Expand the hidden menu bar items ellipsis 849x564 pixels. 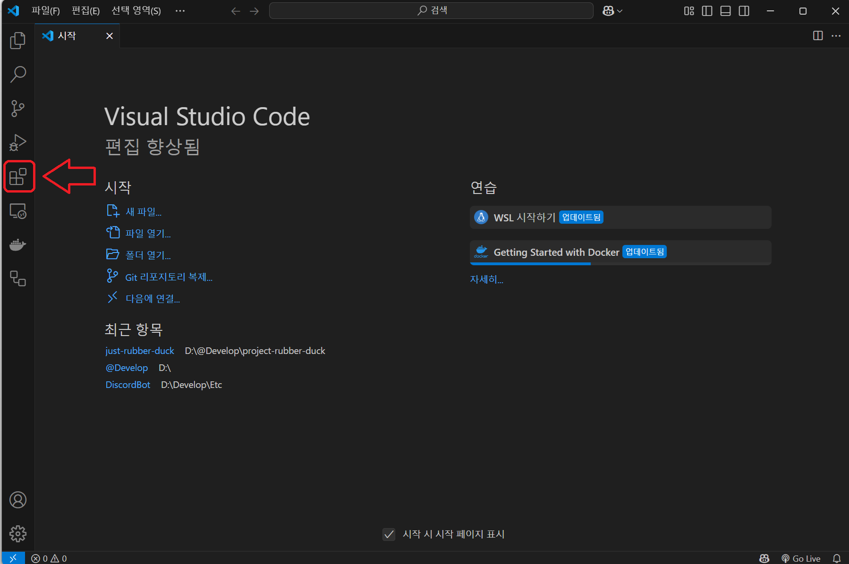click(180, 11)
